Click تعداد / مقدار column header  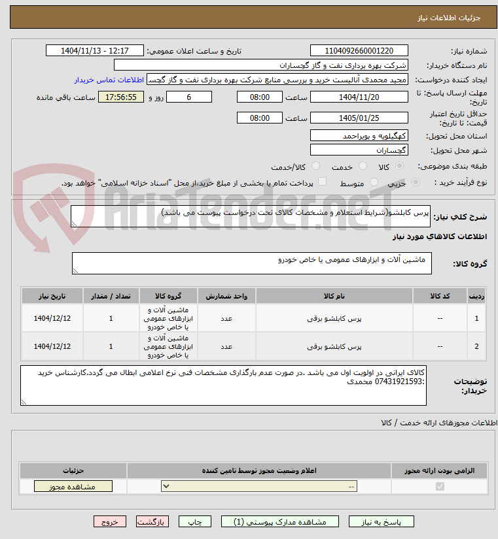[x=111, y=296]
